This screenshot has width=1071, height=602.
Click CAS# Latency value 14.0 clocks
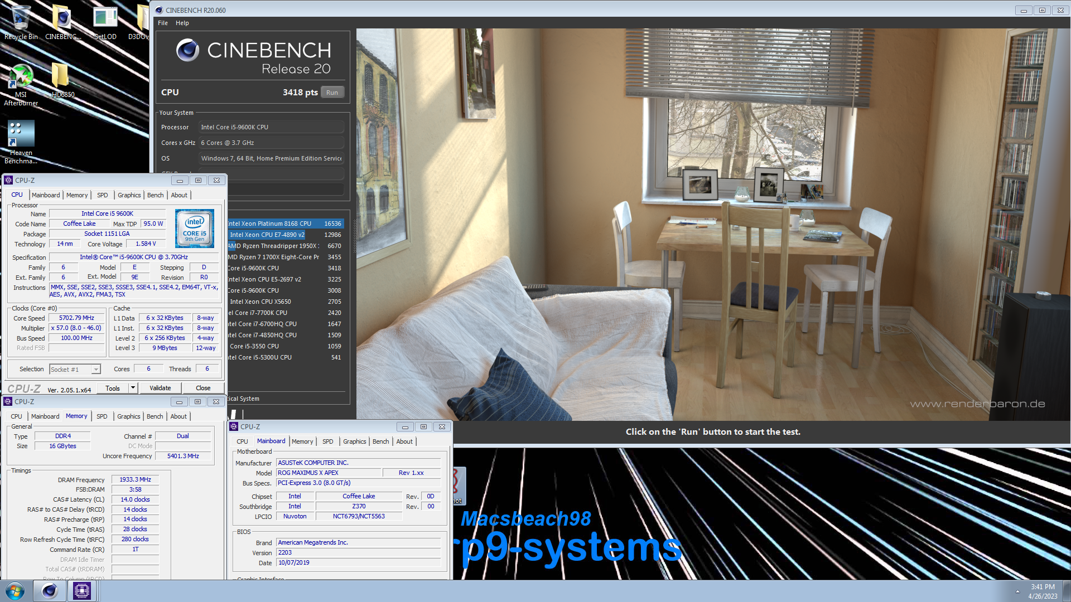click(135, 499)
